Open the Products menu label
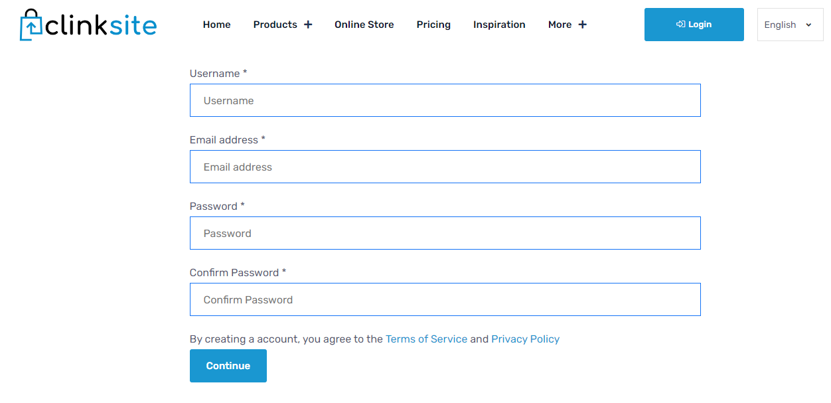Screen dimensions: 831x403 click(x=275, y=25)
